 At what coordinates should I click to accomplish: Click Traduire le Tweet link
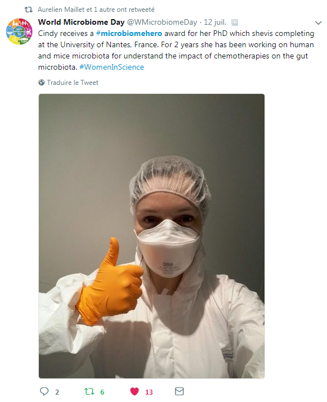[73, 83]
